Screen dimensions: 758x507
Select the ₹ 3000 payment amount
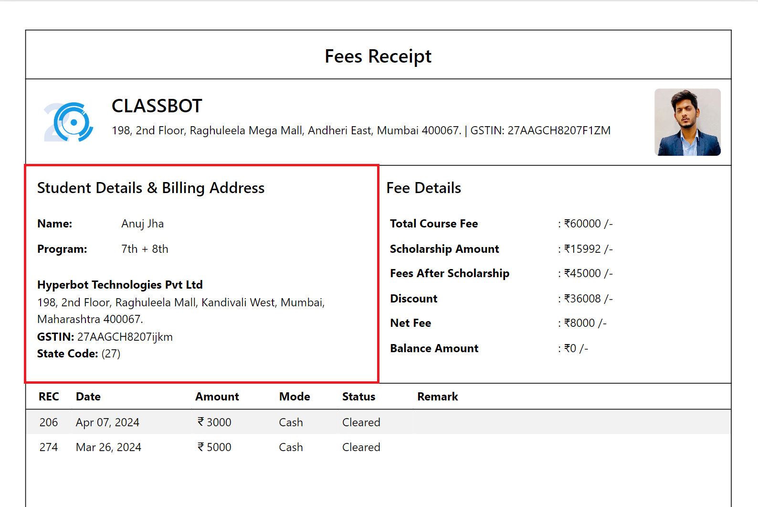tap(214, 422)
